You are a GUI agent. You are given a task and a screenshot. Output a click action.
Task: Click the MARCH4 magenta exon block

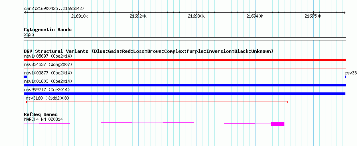coord(278,124)
